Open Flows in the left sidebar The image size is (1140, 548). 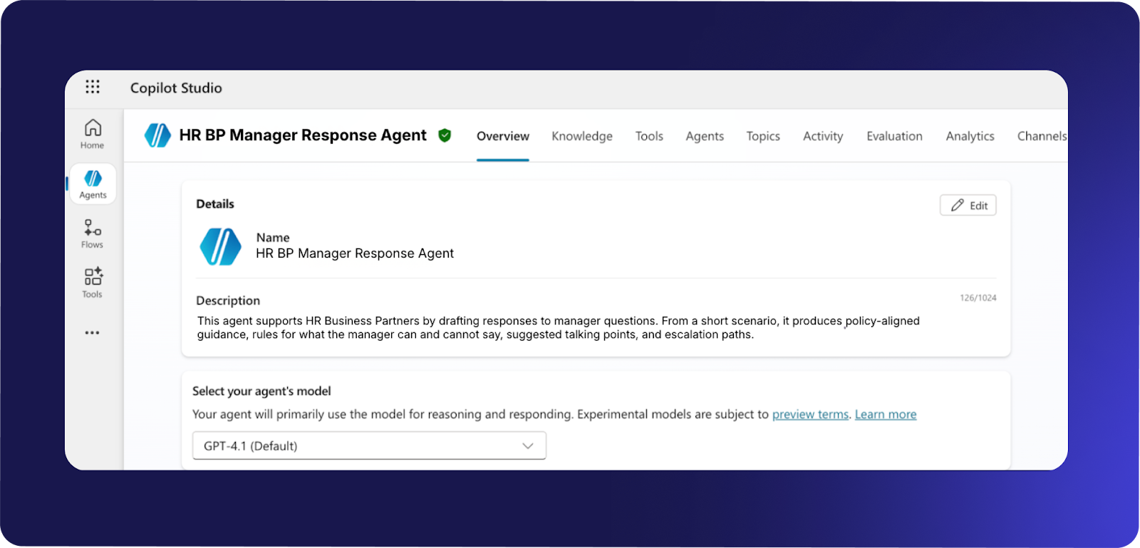click(93, 234)
